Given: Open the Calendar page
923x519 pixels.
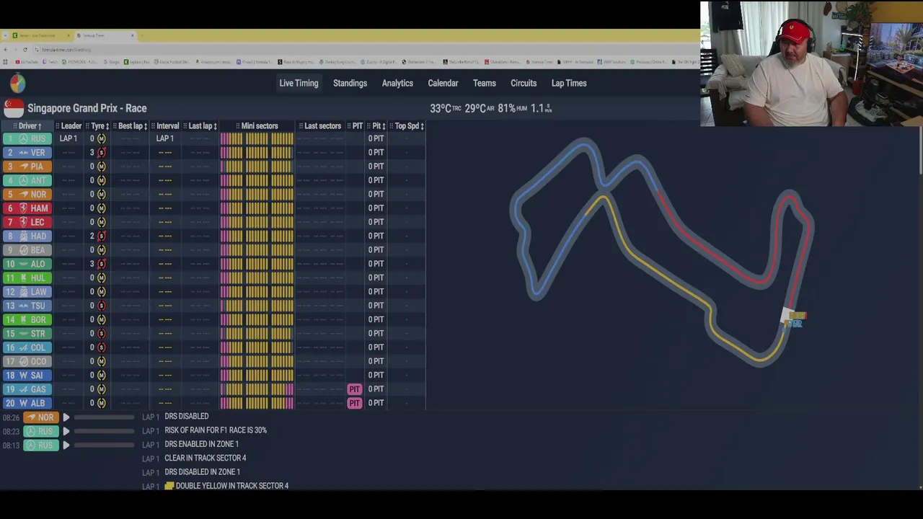Looking at the screenshot, I should tap(443, 83).
